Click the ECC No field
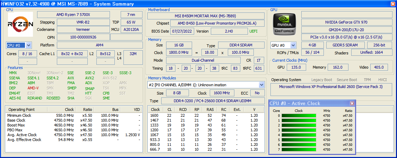 click(x=257, y=93)
